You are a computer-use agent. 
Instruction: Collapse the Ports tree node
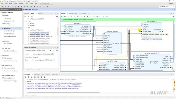(25, 21)
